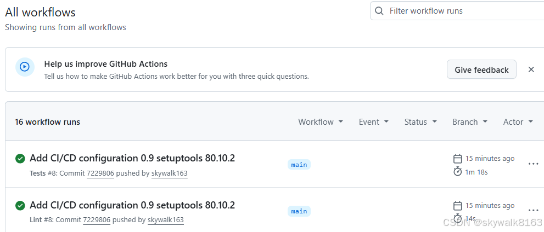Open skywalk163 profile in Tests #8 row

coord(169,173)
